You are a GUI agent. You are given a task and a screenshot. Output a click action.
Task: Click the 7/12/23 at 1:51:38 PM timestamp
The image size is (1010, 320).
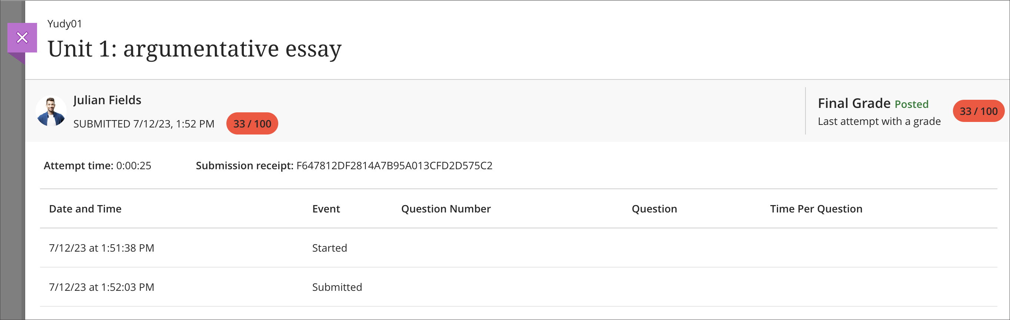coord(102,248)
